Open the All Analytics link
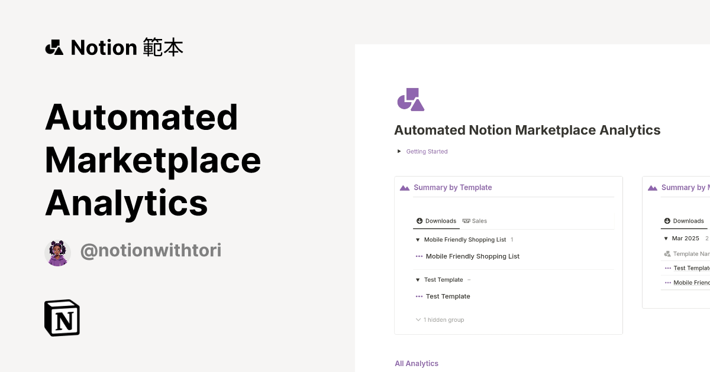 [x=417, y=363]
